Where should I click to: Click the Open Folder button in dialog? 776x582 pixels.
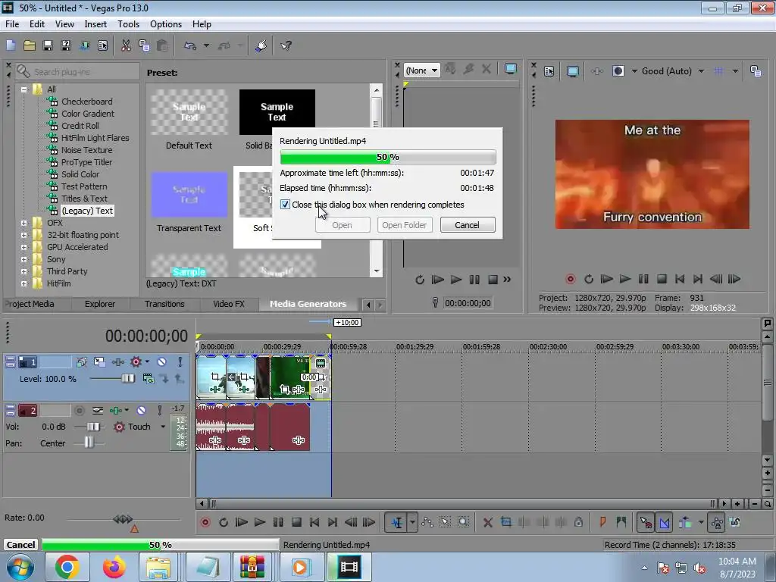(405, 224)
